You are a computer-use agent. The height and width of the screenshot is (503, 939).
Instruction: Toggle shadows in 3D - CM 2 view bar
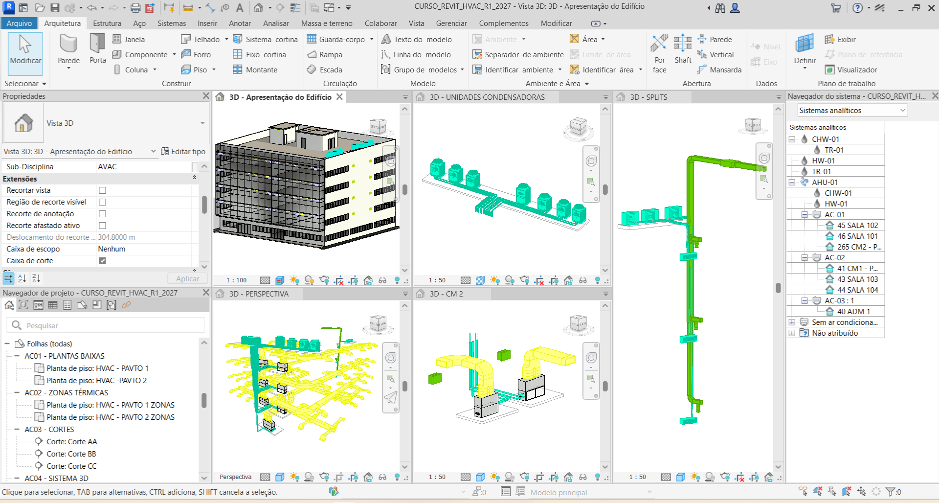[509, 477]
